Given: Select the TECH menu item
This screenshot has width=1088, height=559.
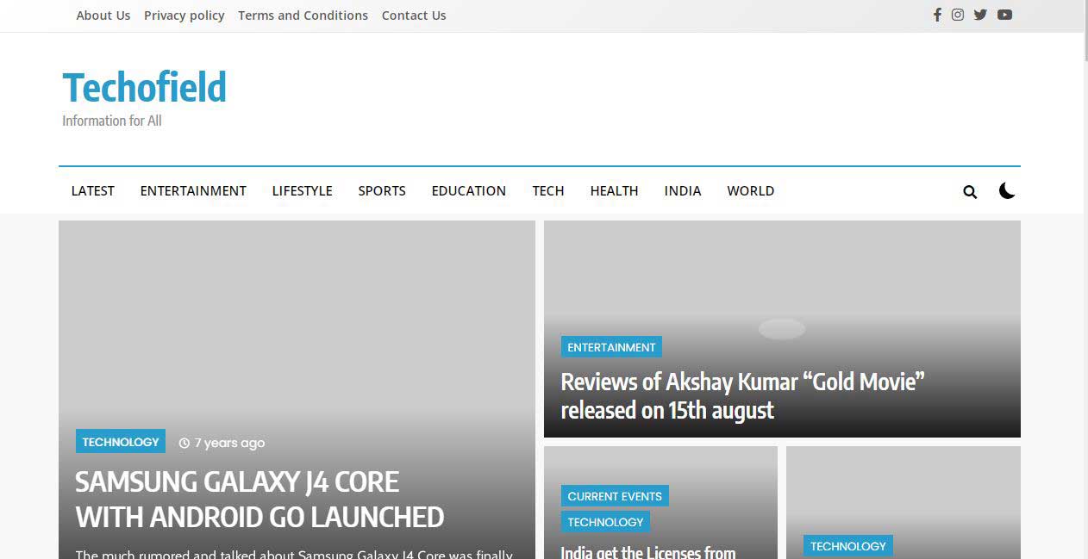Looking at the screenshot, I should 548,190.
